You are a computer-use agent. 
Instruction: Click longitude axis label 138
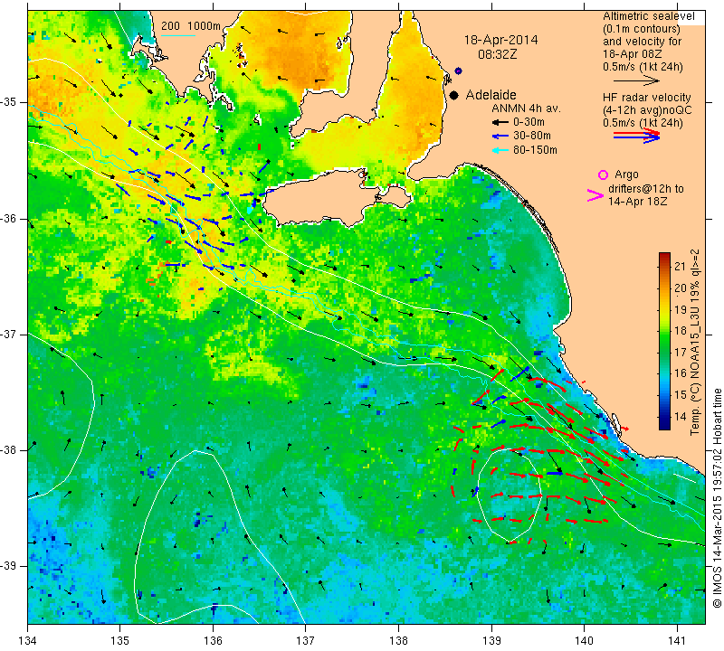pyautogui.click(x=398, y=641)
